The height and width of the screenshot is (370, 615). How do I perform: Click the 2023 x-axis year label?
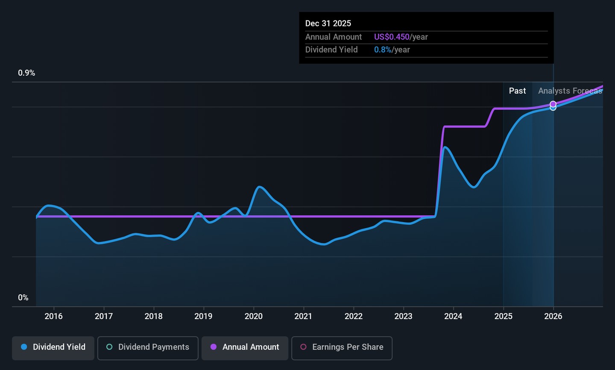point(403,316)
